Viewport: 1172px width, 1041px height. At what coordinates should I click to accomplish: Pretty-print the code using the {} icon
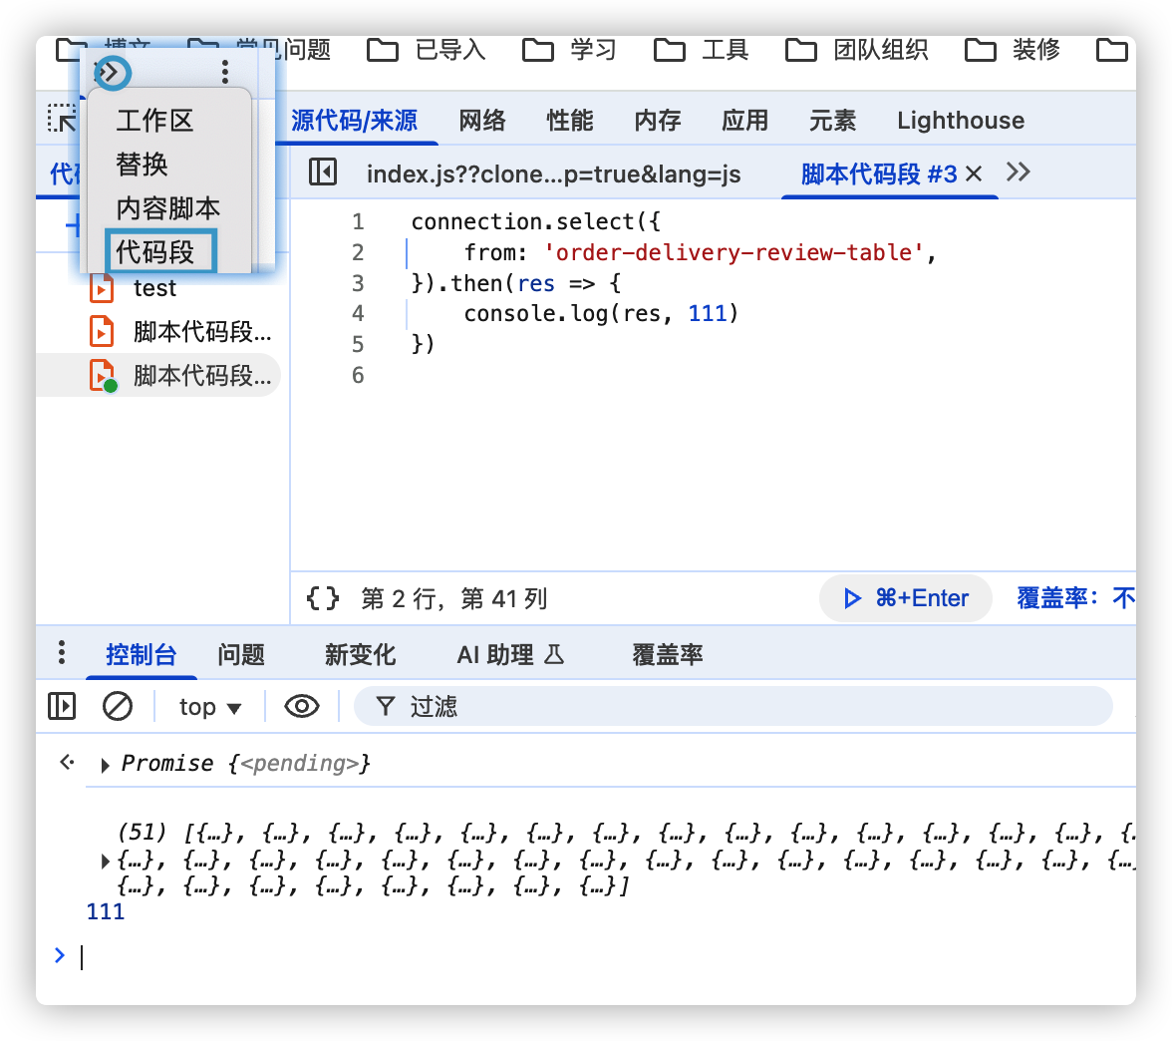(x=321, y=598)
